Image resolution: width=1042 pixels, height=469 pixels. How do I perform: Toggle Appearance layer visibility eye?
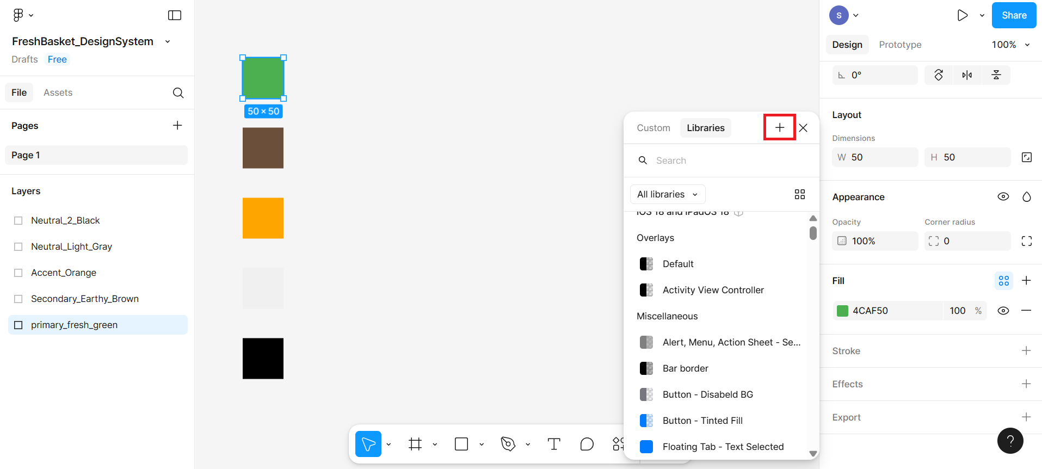pyautogui.click(x=1003, y=197)
